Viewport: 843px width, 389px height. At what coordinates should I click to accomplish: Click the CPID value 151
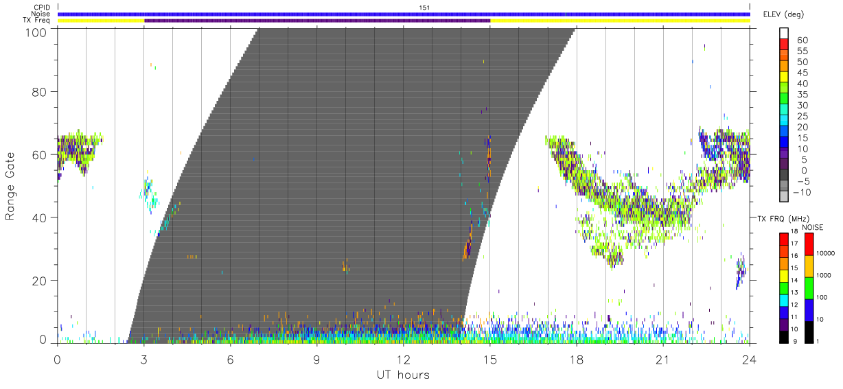[x=424, y=8]
